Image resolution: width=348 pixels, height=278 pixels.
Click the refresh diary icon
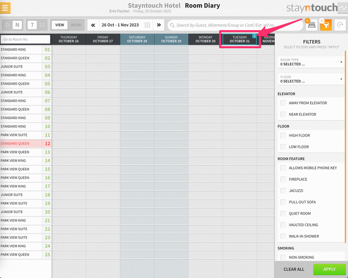pyautogui.click(x=340, y=25)
